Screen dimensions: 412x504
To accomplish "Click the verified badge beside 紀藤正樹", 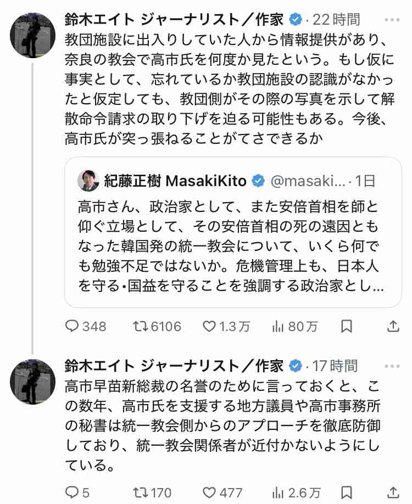I will click(x=257, y=177).
